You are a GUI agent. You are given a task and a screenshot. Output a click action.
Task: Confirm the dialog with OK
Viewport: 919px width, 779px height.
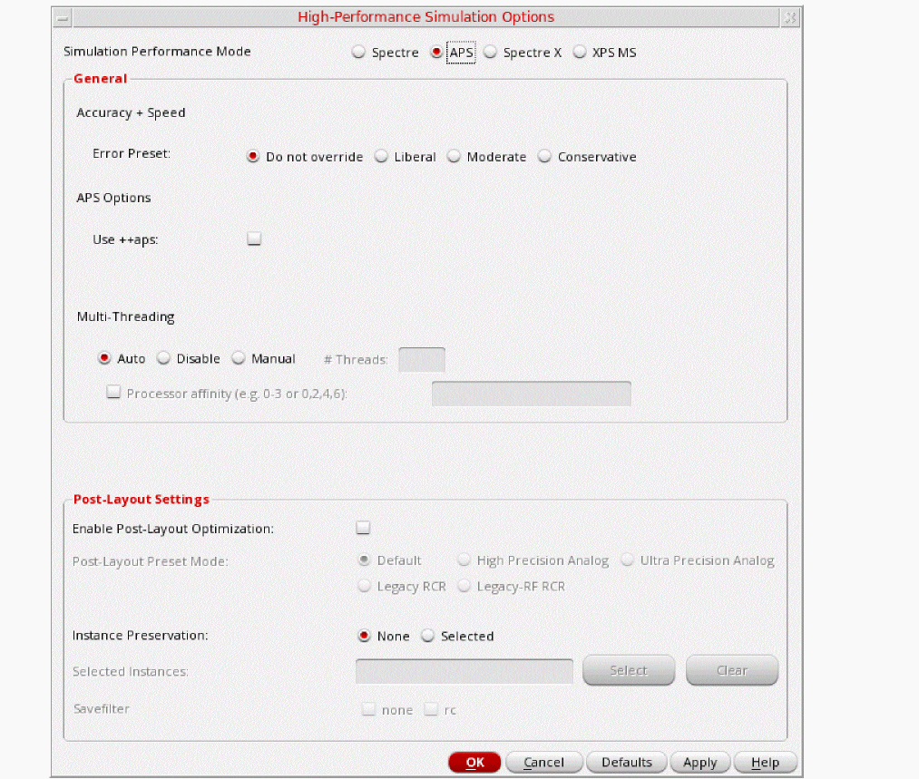(474, 762)
